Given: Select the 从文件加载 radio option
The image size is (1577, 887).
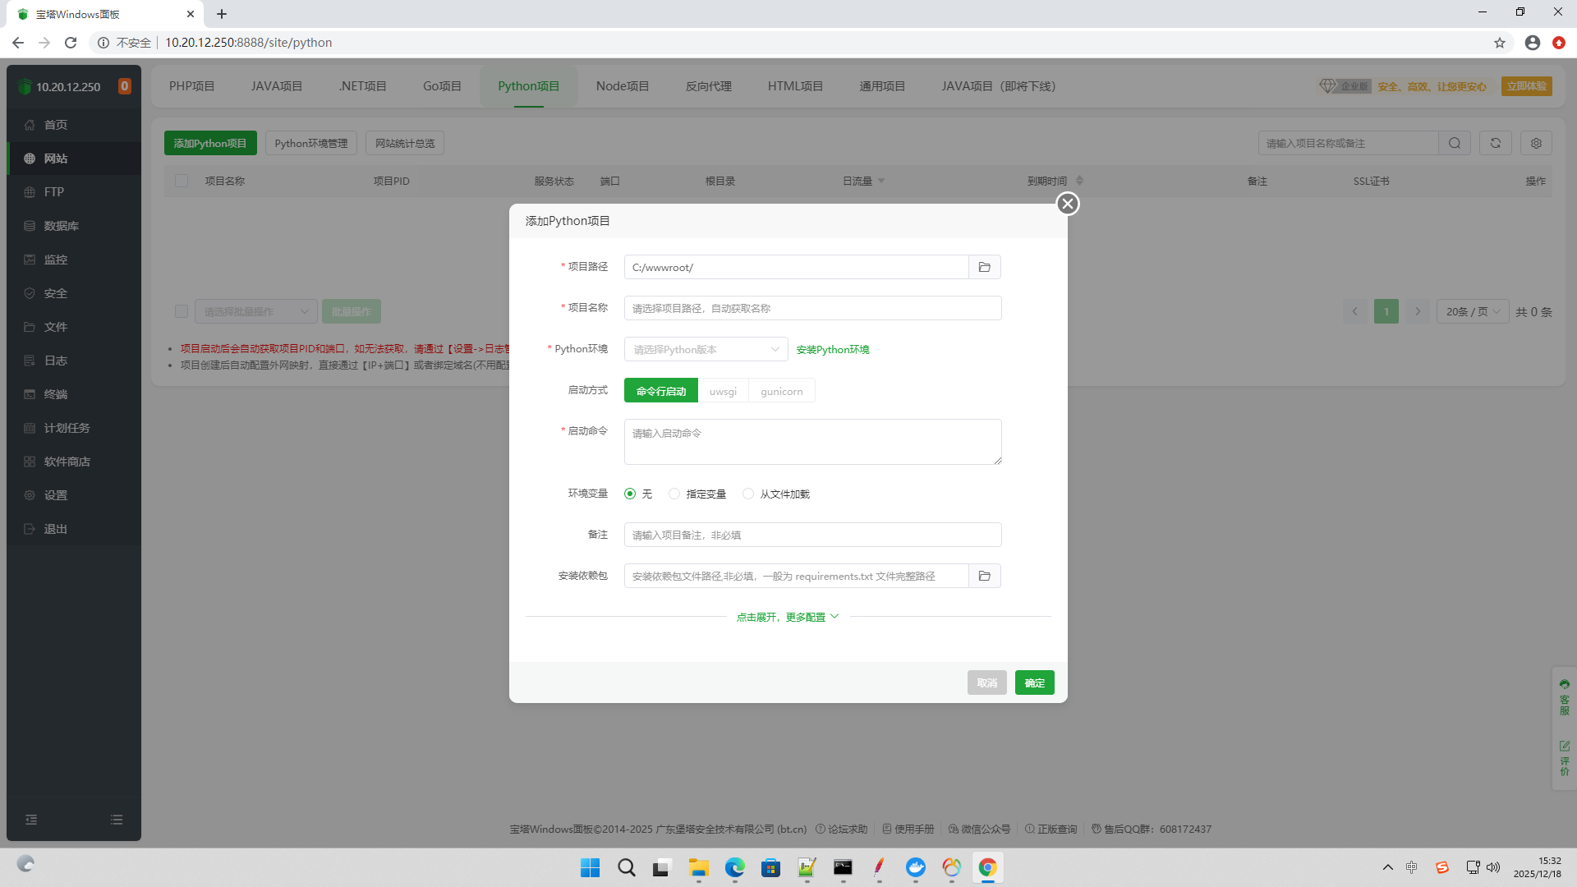Looking at the screenshot, I should 748,494.
